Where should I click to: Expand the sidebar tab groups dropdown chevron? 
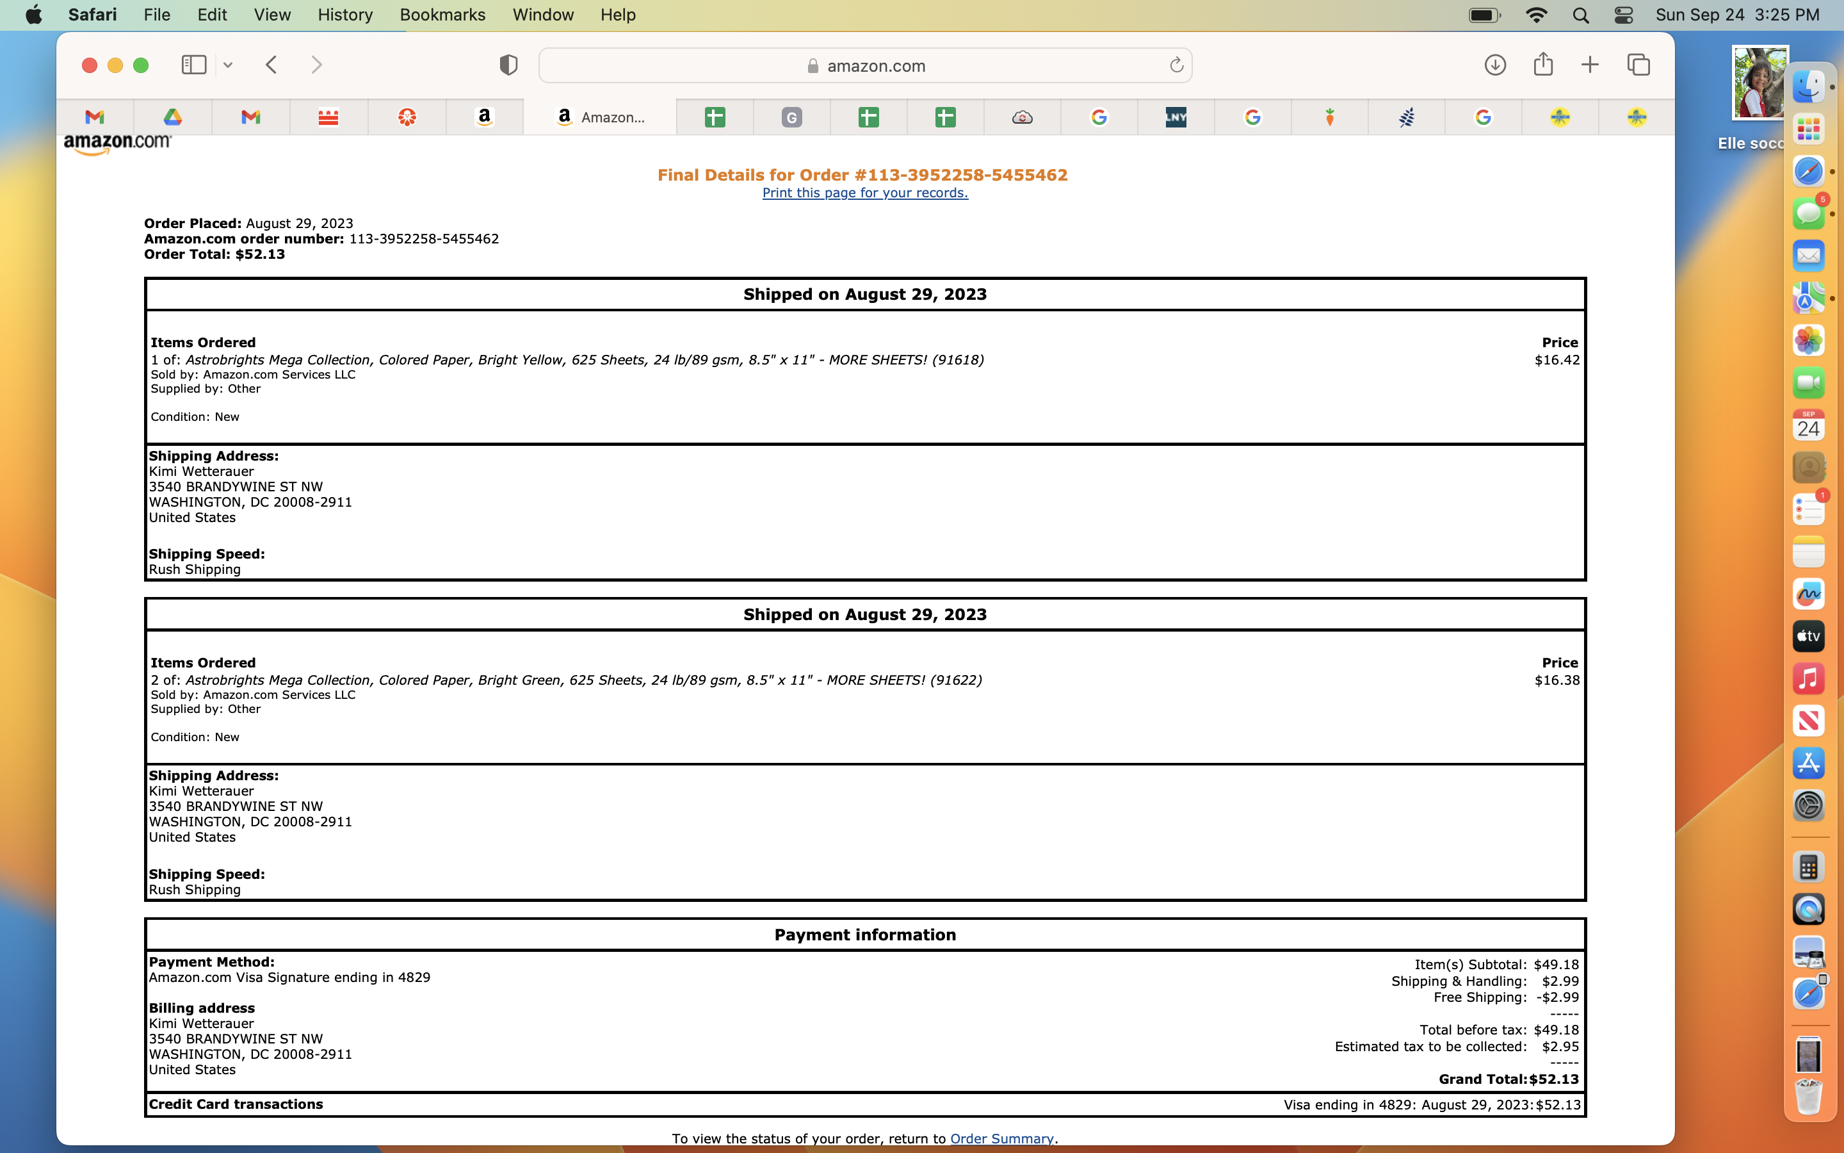click(228, 65)
